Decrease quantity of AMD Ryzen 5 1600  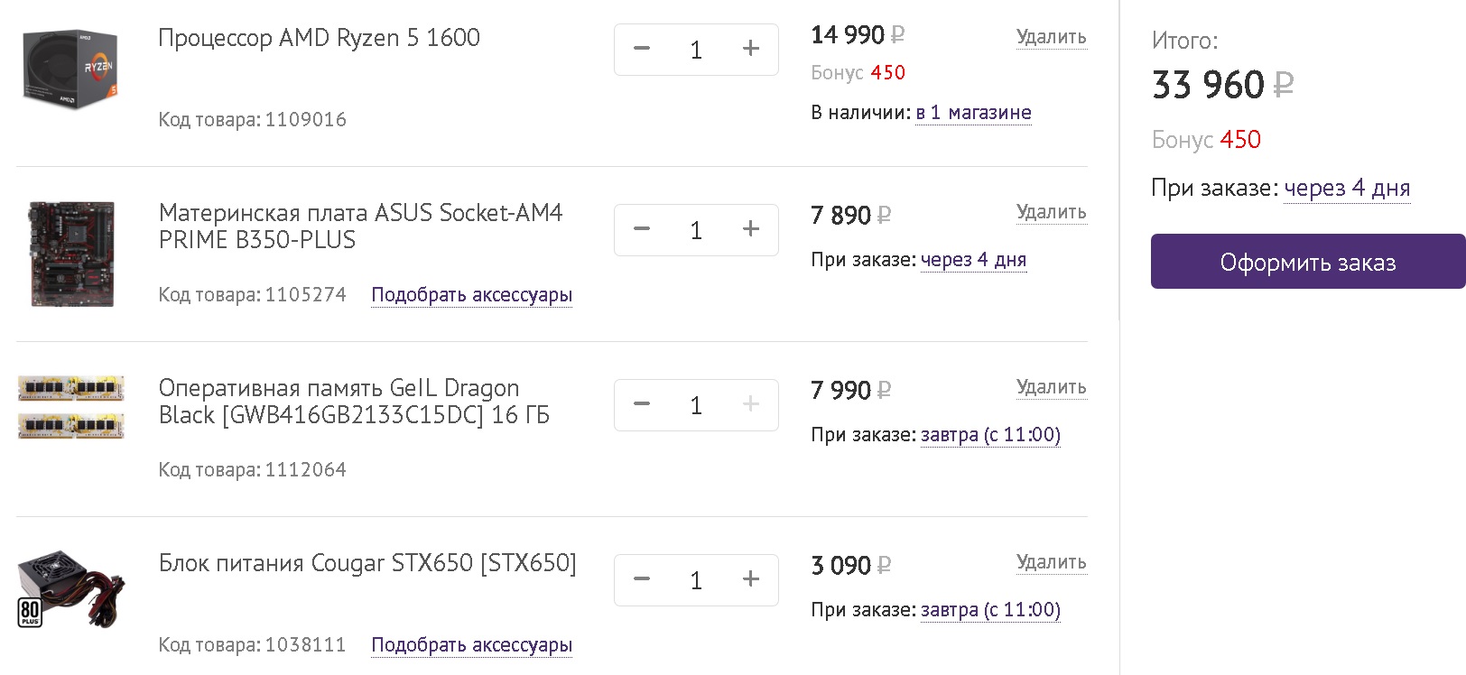(x=642, y=49)
